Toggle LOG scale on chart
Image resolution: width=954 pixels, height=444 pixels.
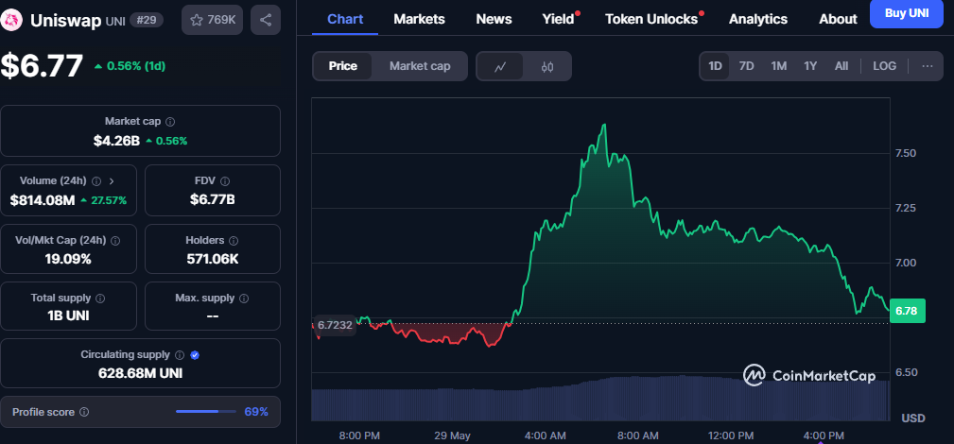click(885, 66)
